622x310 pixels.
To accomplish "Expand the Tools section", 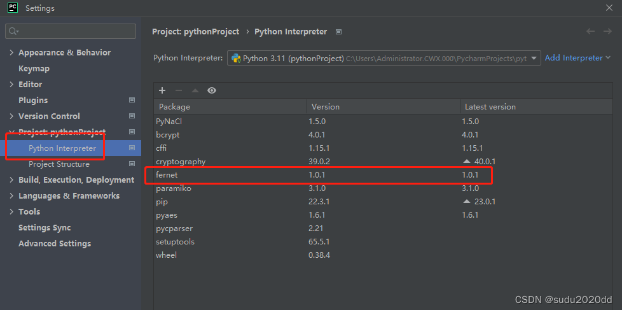I will coord(11,211).
